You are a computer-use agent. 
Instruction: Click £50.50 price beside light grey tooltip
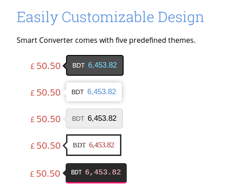[45, 119]
